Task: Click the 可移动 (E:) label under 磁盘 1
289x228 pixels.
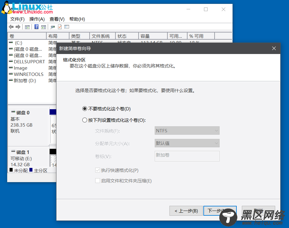Action: tap(21, 158)
